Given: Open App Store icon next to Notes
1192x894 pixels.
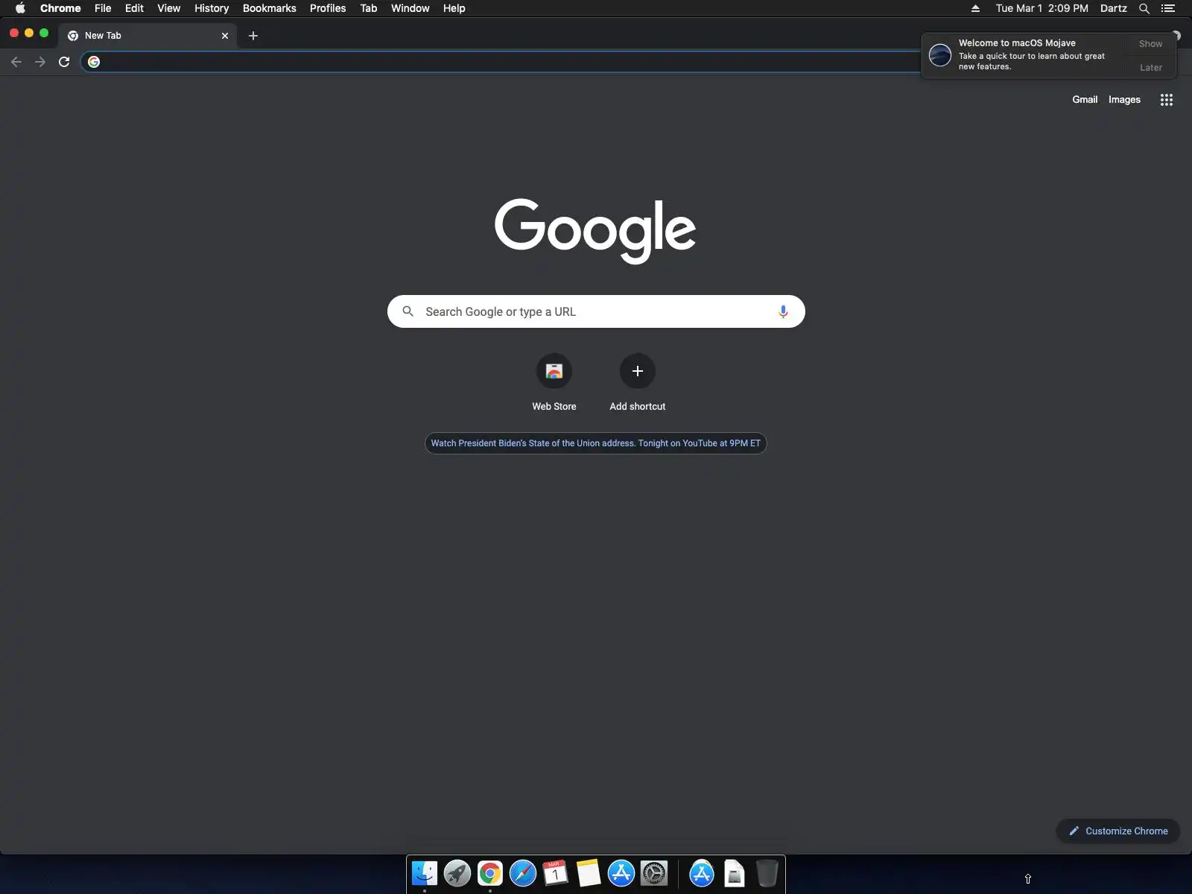Looking at the screenshot, I should tap(621, 873).
